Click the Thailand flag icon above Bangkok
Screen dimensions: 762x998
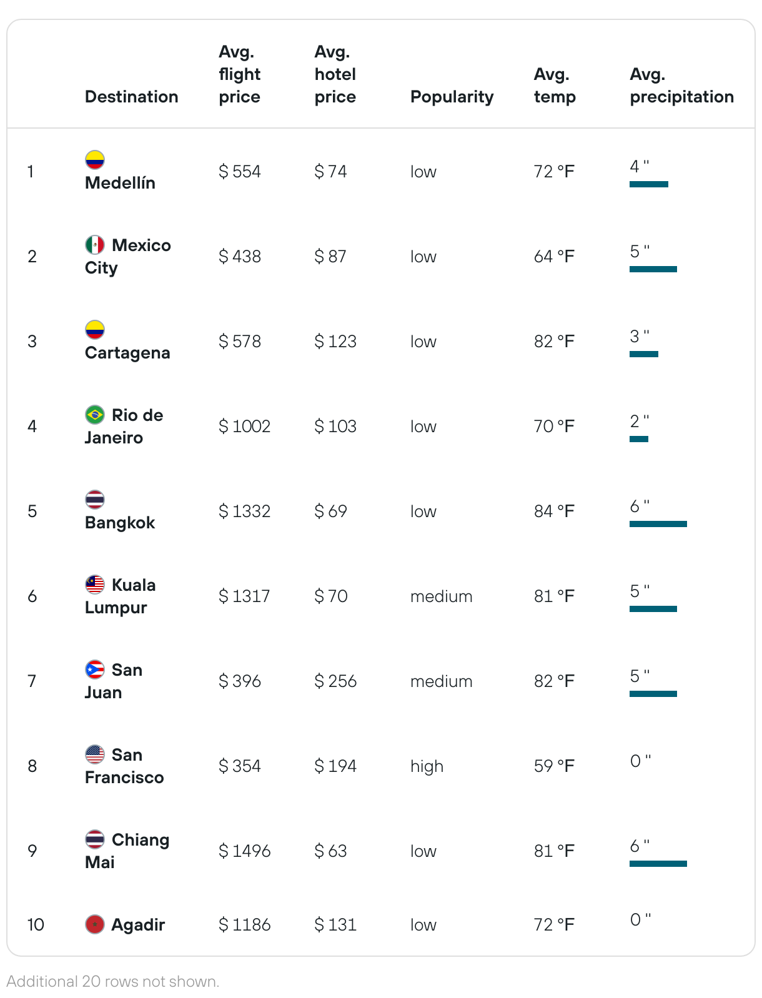tap(95, 500)
